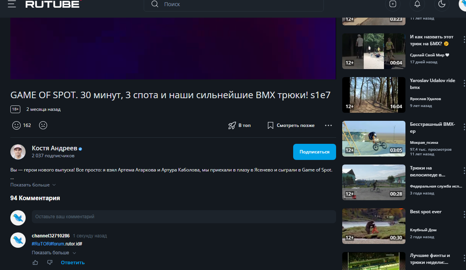Open thumbnail of 'Бесстрашный BMX-ер'
Viewport: 466px width, 270px height.
click(374, 138)
